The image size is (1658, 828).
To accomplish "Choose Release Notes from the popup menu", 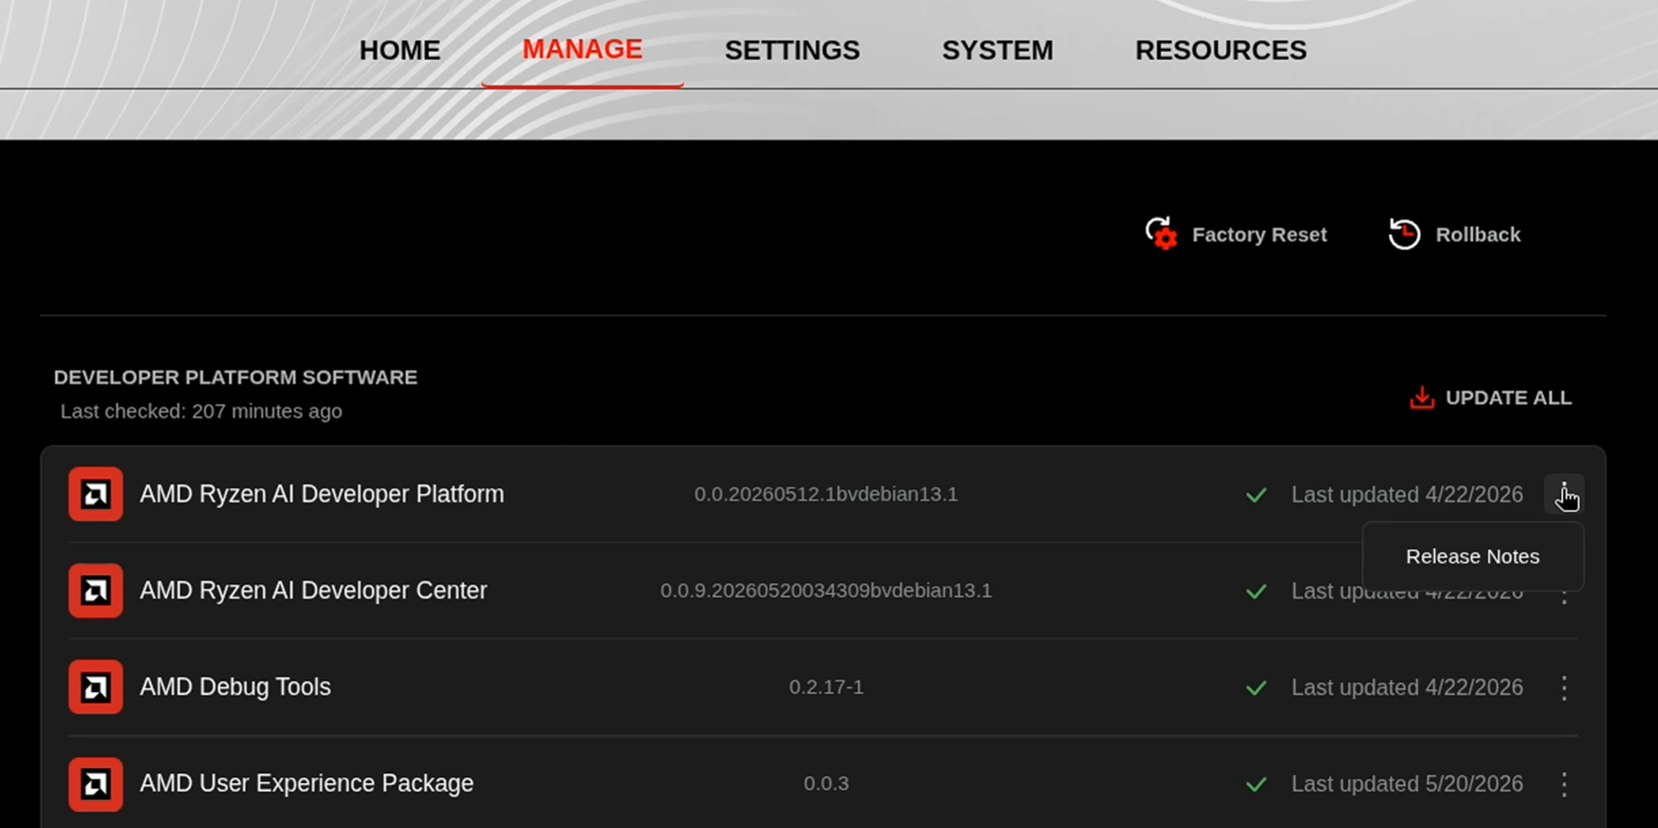I will coord(1472,556).
